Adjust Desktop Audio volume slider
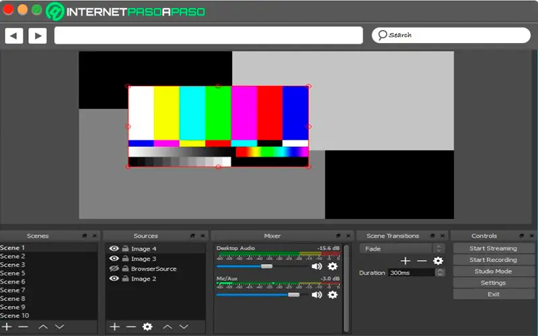The image size is (538, 336). coord(266,266)
